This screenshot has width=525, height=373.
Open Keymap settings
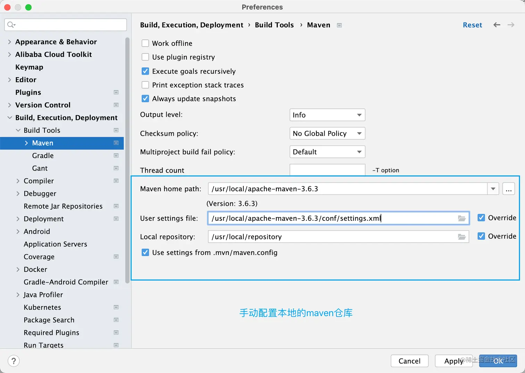tap(29, 67)
